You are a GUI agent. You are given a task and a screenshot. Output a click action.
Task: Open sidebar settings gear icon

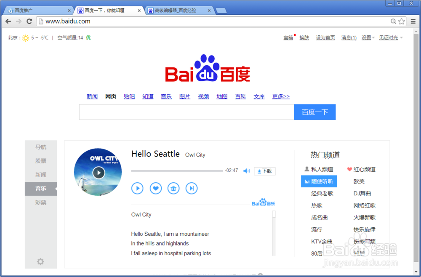[x=40, y=261]
